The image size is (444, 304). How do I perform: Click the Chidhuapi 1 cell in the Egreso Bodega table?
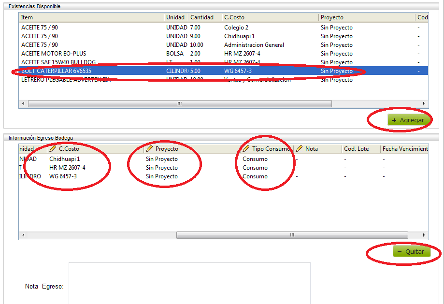click(x=65, y=159)
